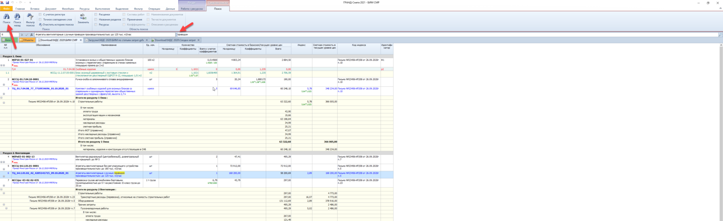Image resolution: width=723 pixels, height=221 pixels.
Task: Collapse the Раздел 1. Окна section
Action: click(1, 56)
